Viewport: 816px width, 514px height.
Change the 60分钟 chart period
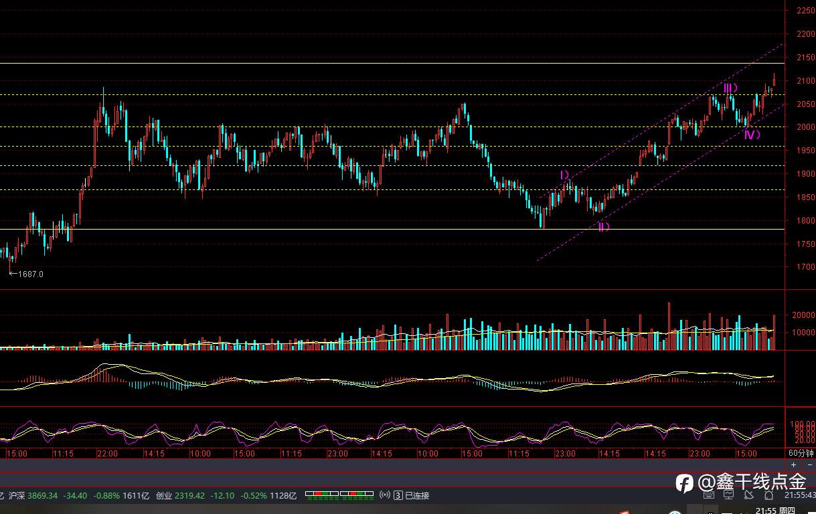[801, 453]
